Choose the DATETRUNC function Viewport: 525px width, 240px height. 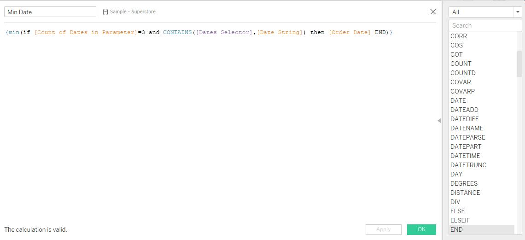468,165
